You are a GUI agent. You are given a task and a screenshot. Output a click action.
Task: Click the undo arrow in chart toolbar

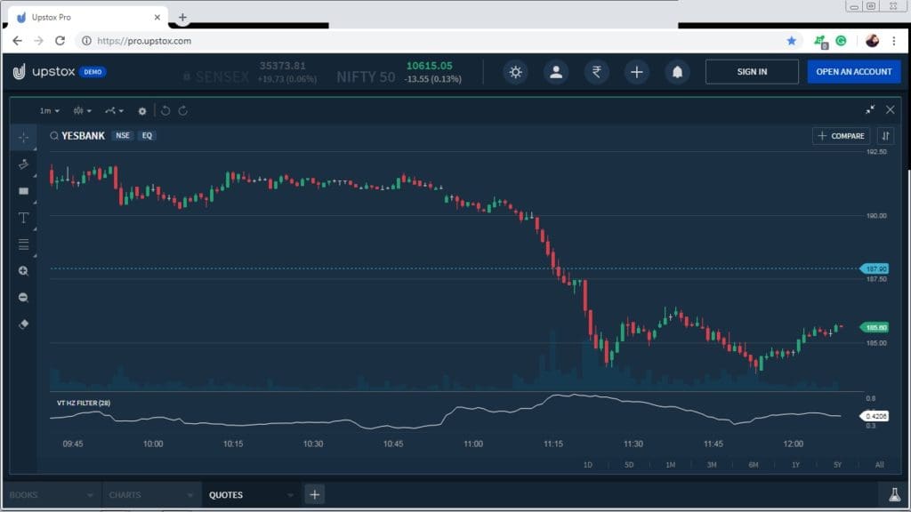coord(165,110)
